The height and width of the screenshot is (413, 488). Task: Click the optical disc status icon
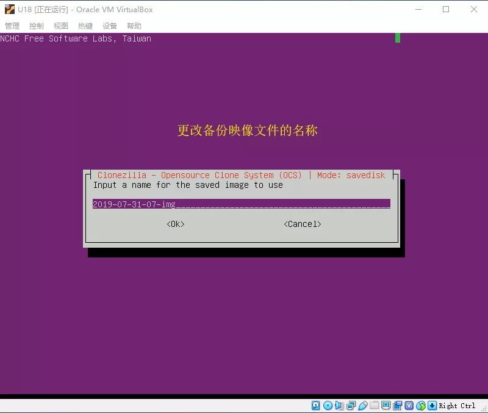pos(328,406)
